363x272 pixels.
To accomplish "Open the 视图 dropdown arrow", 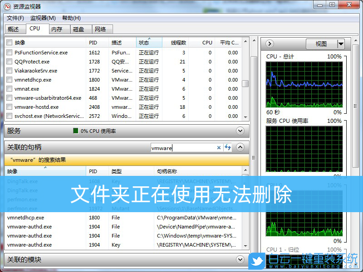I will pos(341,44).
